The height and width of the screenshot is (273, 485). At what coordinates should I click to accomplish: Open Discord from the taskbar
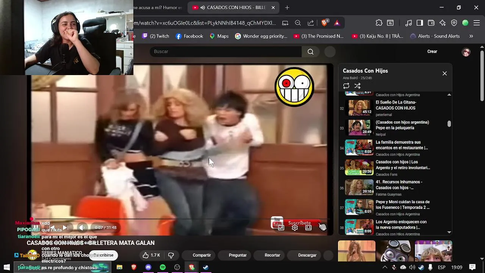click(x=148, y=267)
